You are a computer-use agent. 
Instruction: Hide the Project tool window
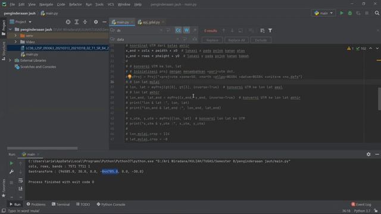pyautogui.click(x=104, y=22)
